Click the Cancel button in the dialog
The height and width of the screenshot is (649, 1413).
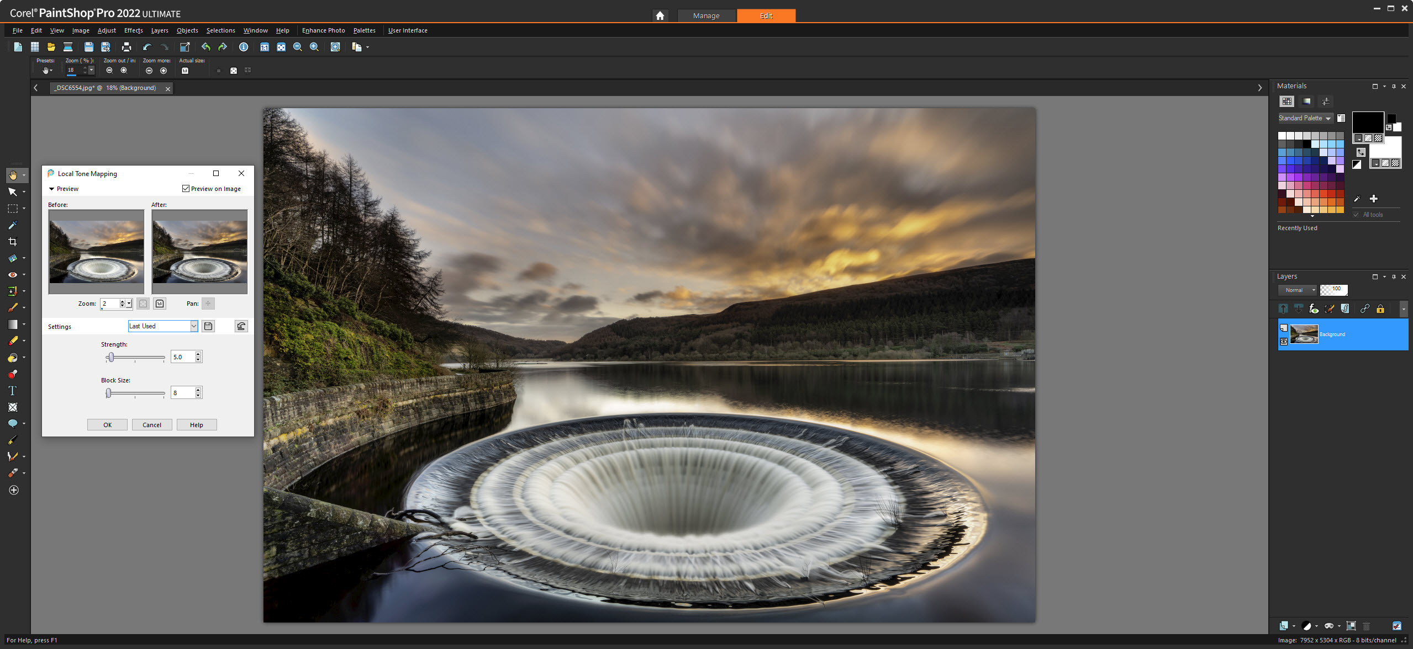pyautogui.click(x=151, y=424)
